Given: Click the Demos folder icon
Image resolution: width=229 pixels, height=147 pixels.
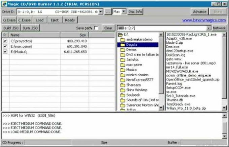Looking at the screenshot, I should (x=123, y=50).
